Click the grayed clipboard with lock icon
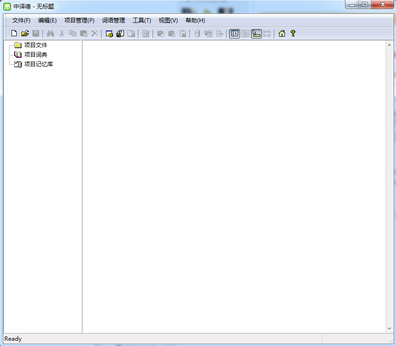The width and height of the screenshot is (396, 346). click(x=183, y=33)
